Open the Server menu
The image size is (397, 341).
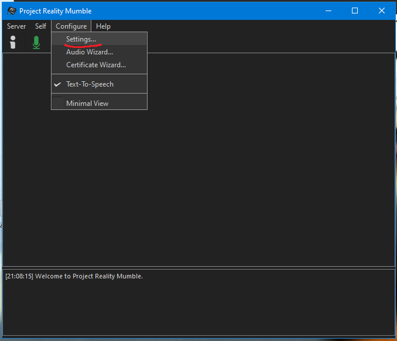[x=16, y=26]
